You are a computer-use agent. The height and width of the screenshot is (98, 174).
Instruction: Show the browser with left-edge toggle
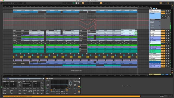pyautogui.click(x=2, y=5)
